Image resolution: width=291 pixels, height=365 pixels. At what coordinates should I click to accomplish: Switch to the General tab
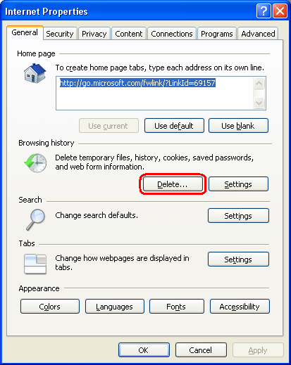click(x=25, y=32)
